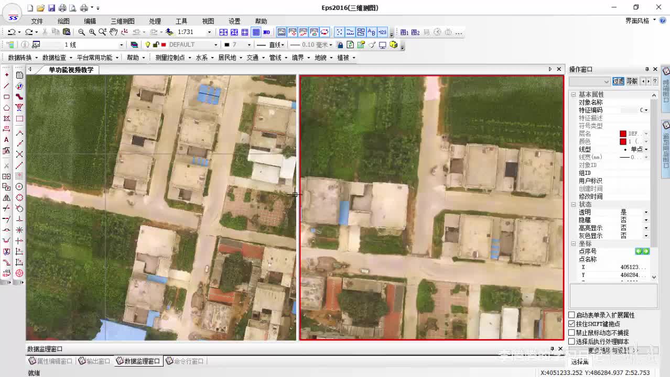This screenshot has height=377, width=670.
Task: Enable 启动表单录入扩展属性 checkbox
Action: click(x=571, y=315)
